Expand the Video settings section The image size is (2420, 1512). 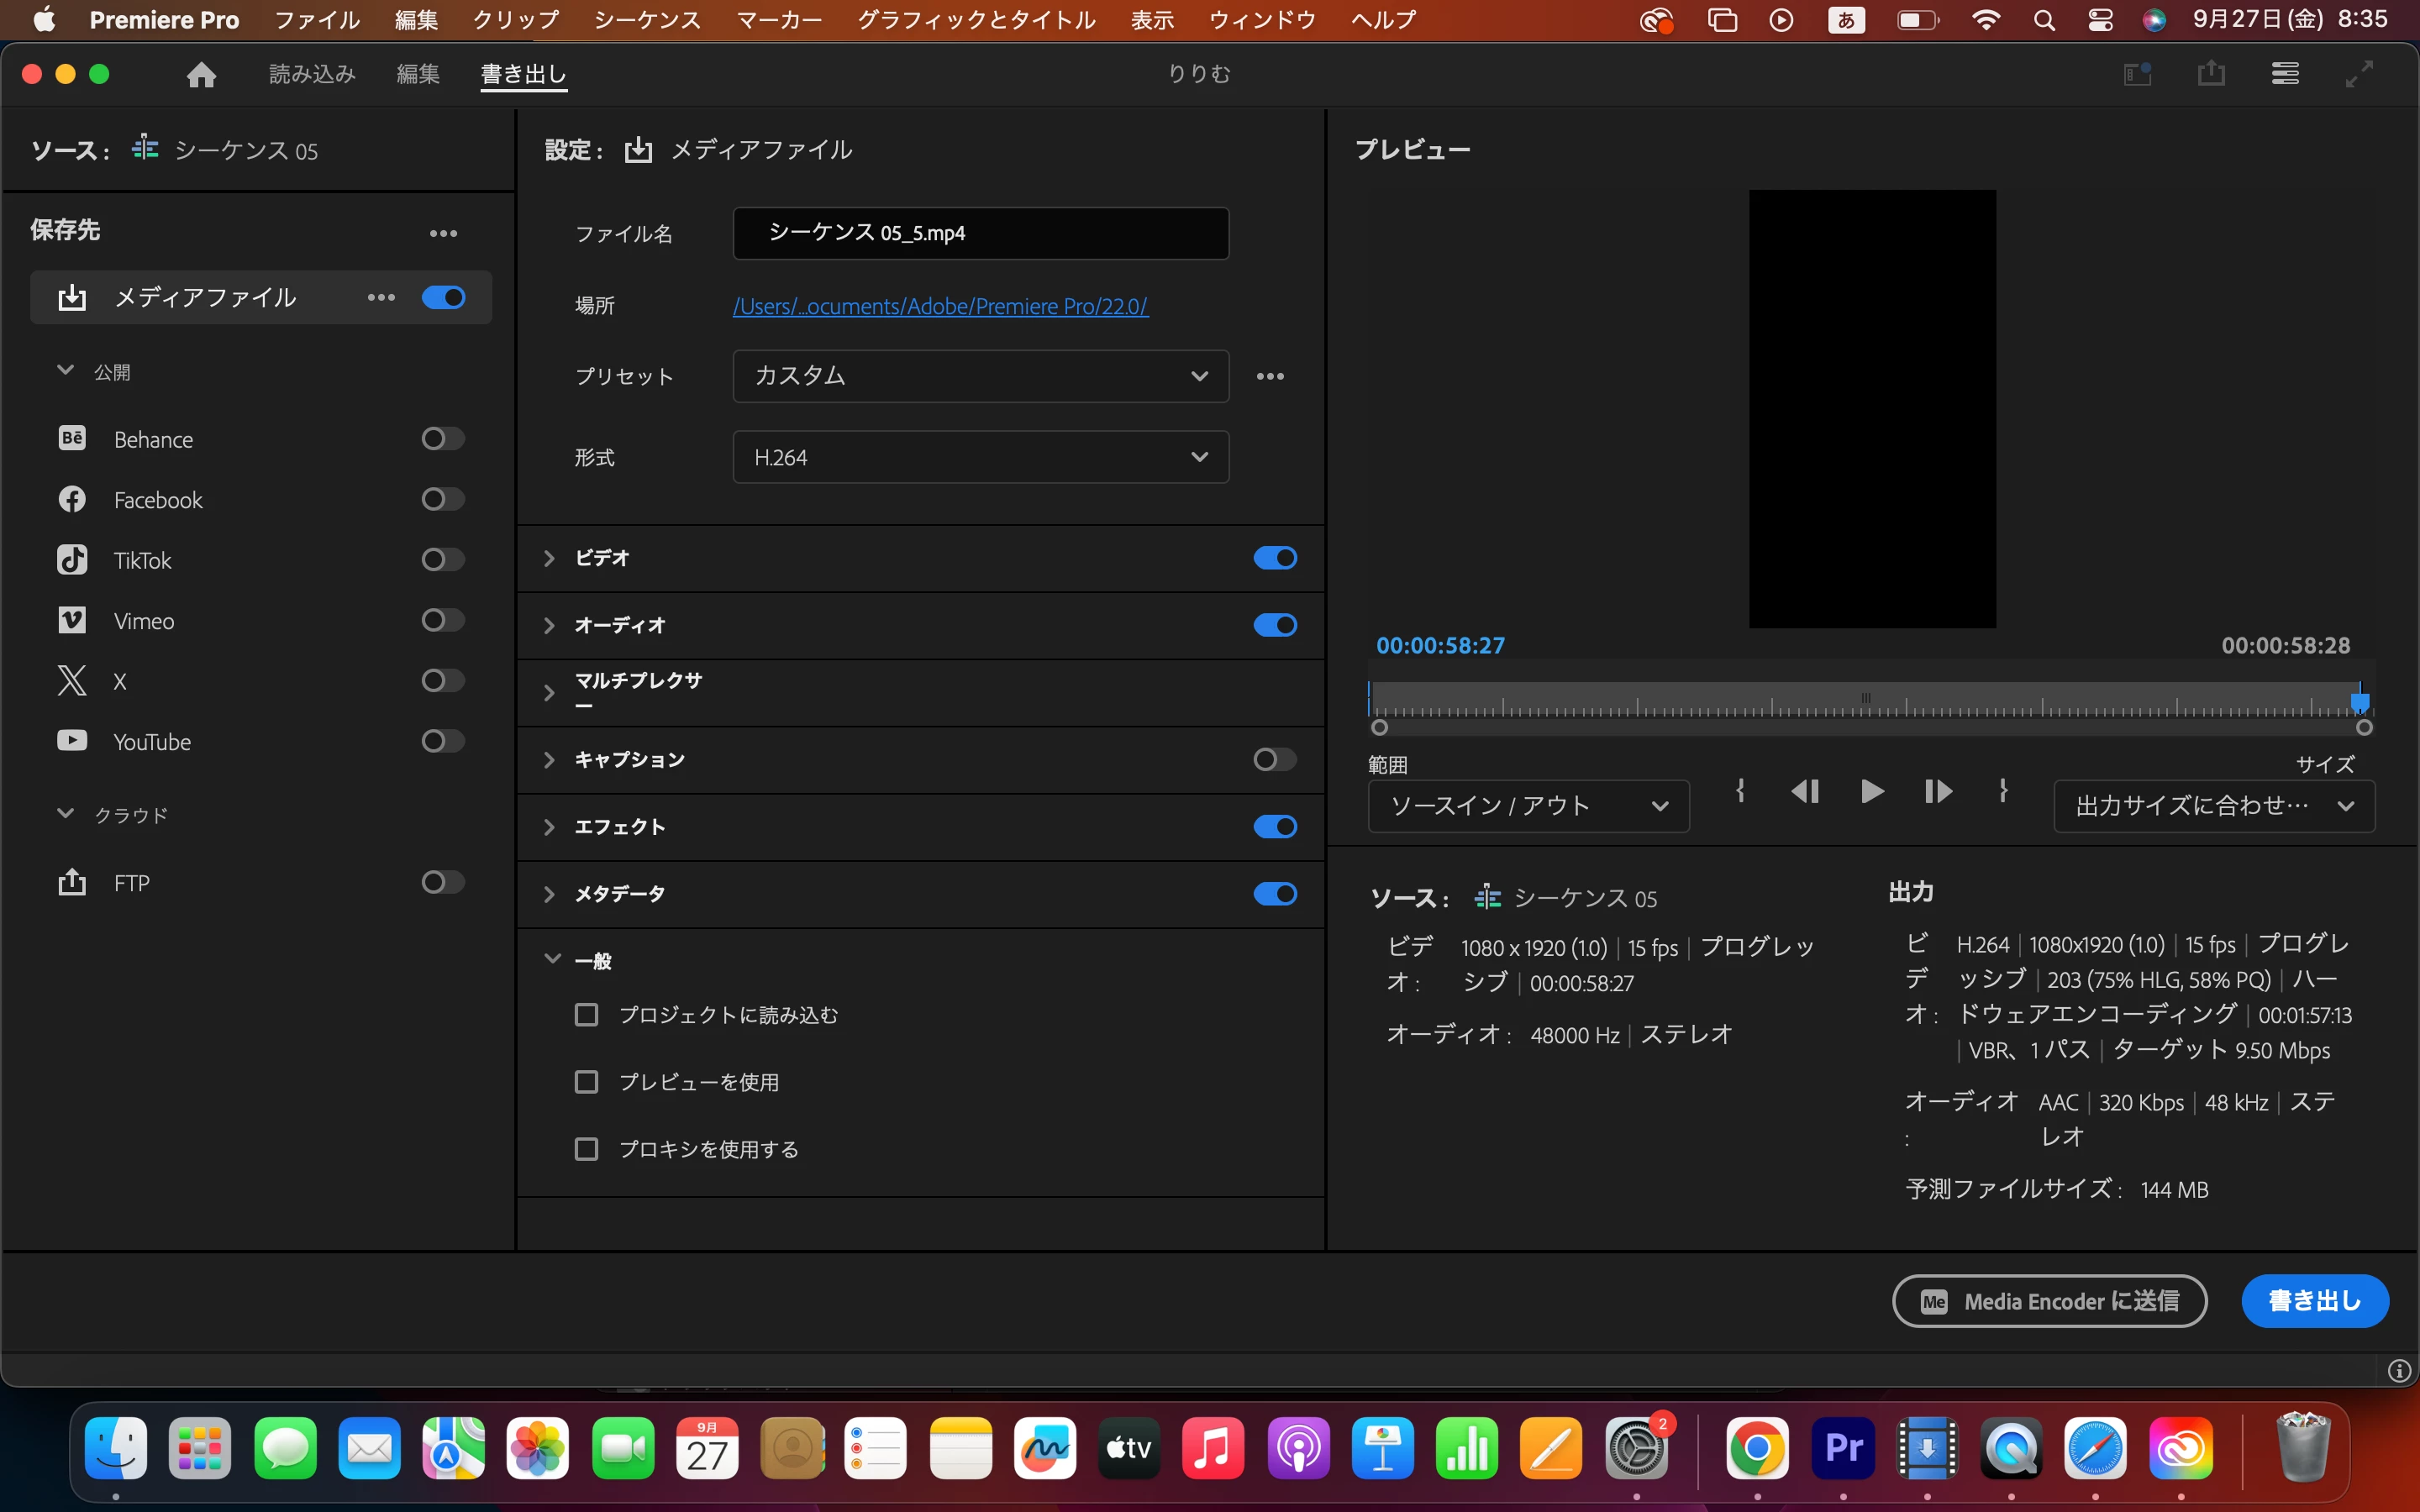(x=549, y=558)
